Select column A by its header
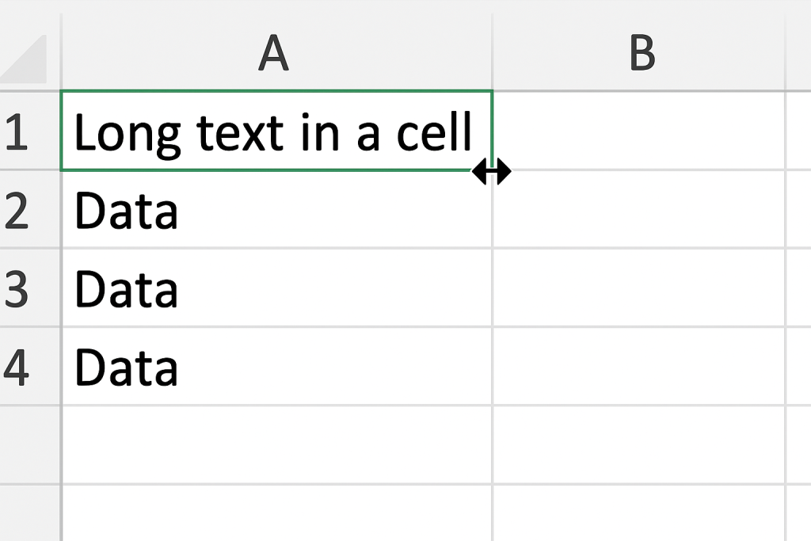Screen dimensions: 811x541 275,54
